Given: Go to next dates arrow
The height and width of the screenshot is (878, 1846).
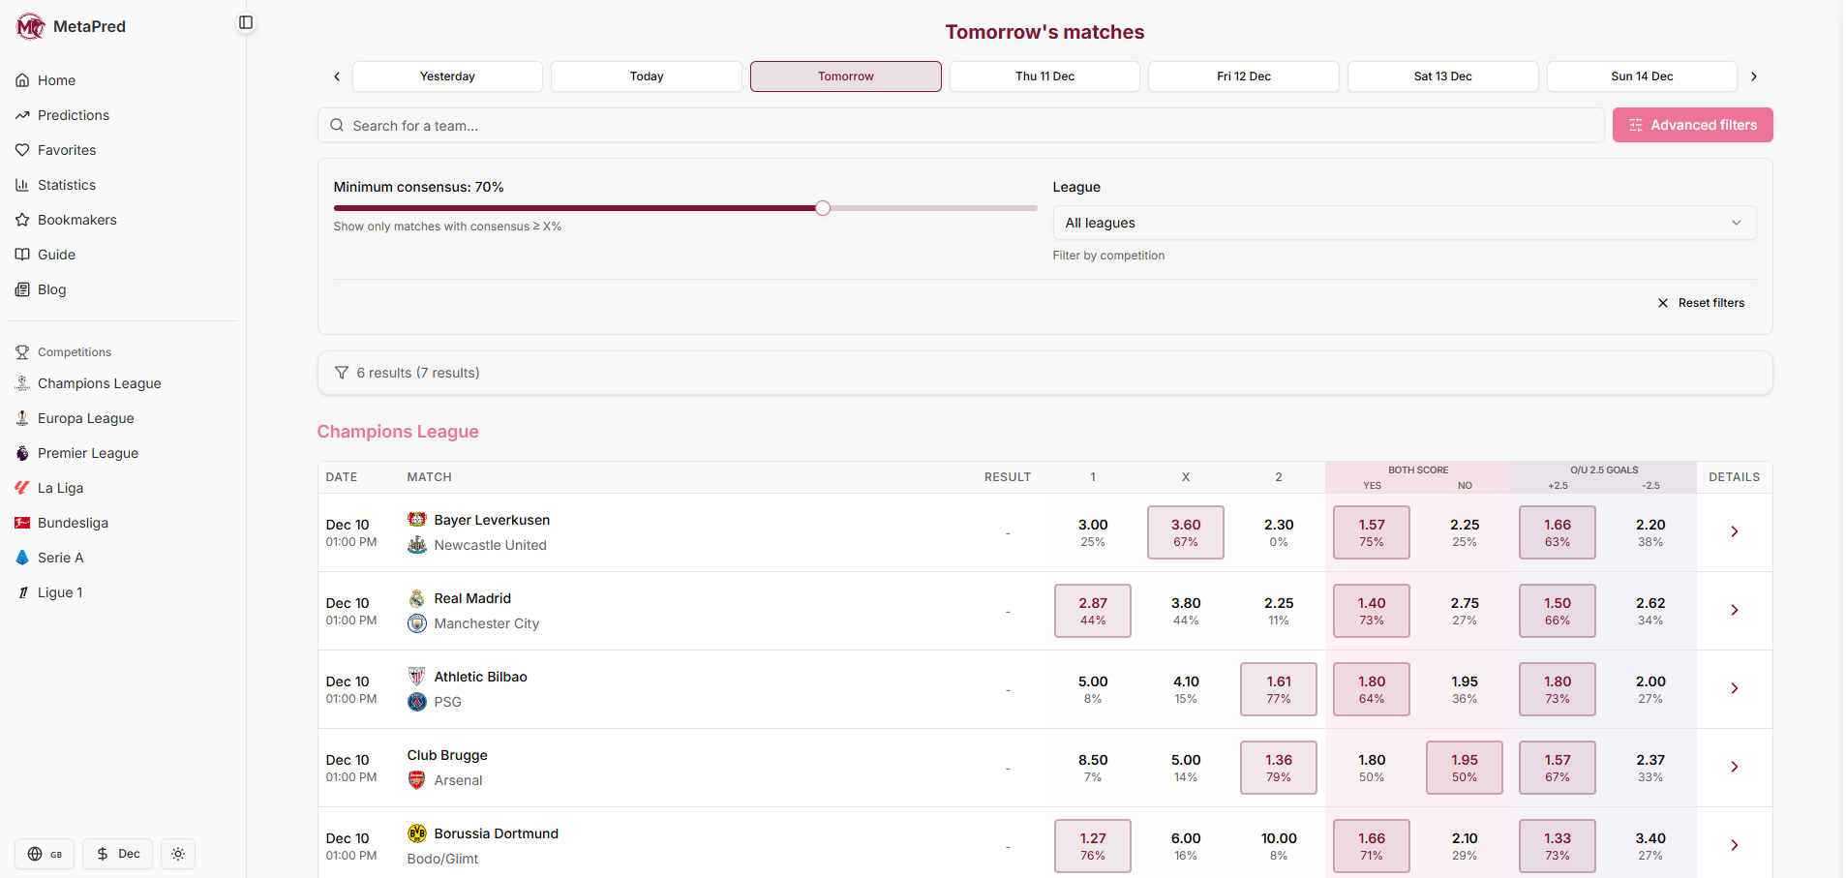Looking at the screenshot, I should tap(1753, 76).
